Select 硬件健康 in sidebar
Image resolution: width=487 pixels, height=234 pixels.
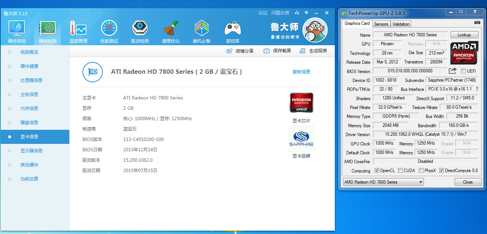pyautogui.click(x=35, y=66)
